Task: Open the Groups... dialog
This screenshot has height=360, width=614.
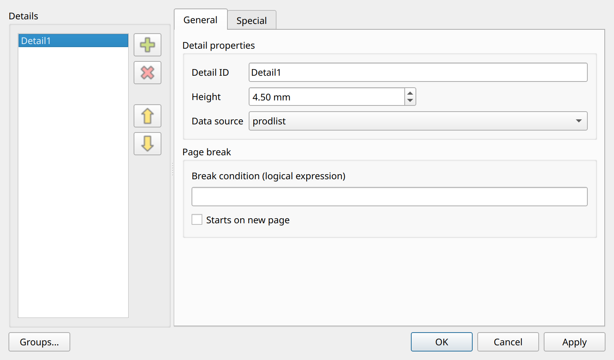Action: tap(39, 342)
